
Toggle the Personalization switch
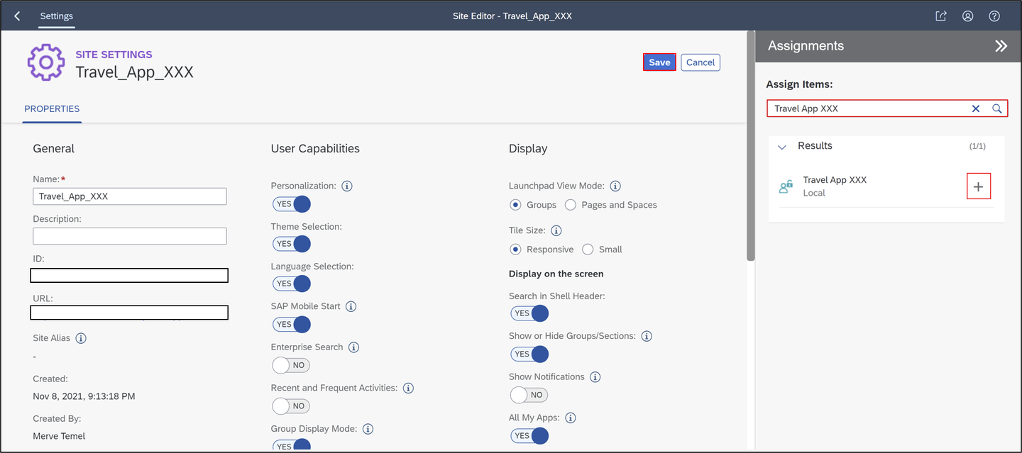pyautogui.click(x=292, y=204)
